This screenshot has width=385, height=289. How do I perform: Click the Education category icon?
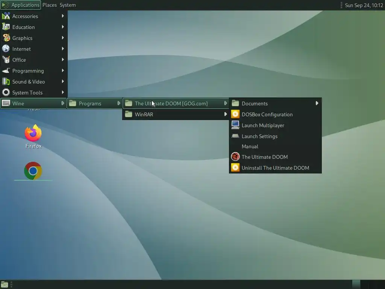tap(6, 27)
